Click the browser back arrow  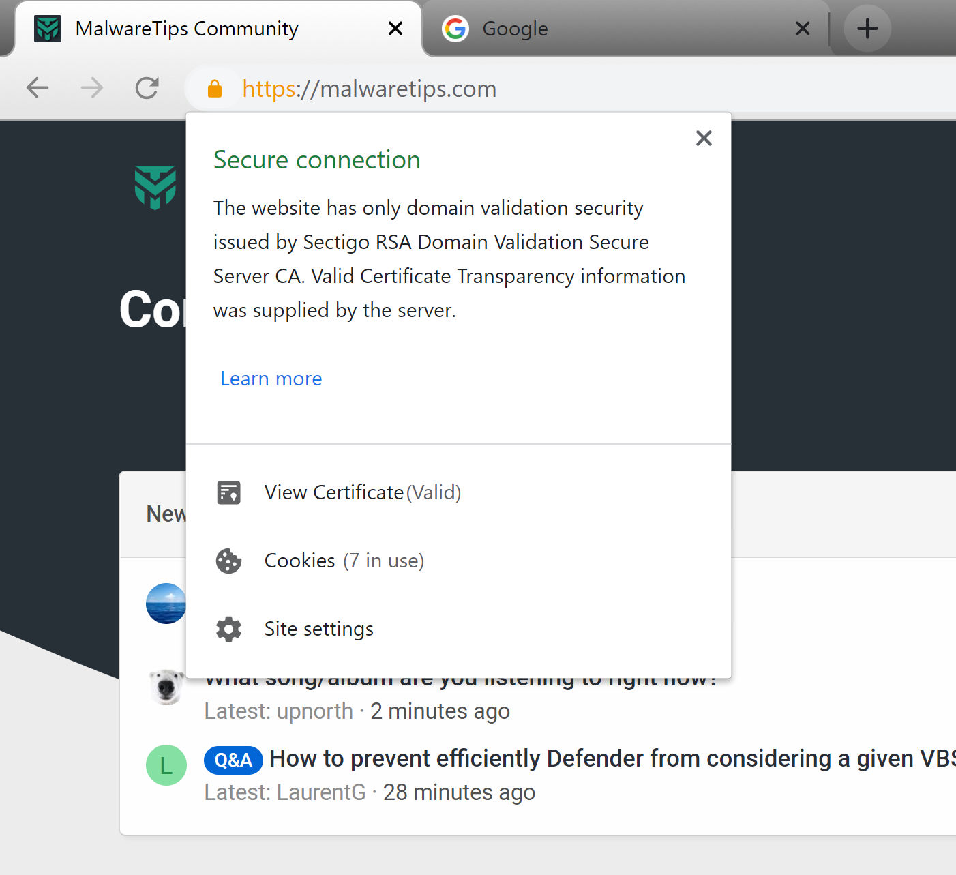tap(38, 88)
